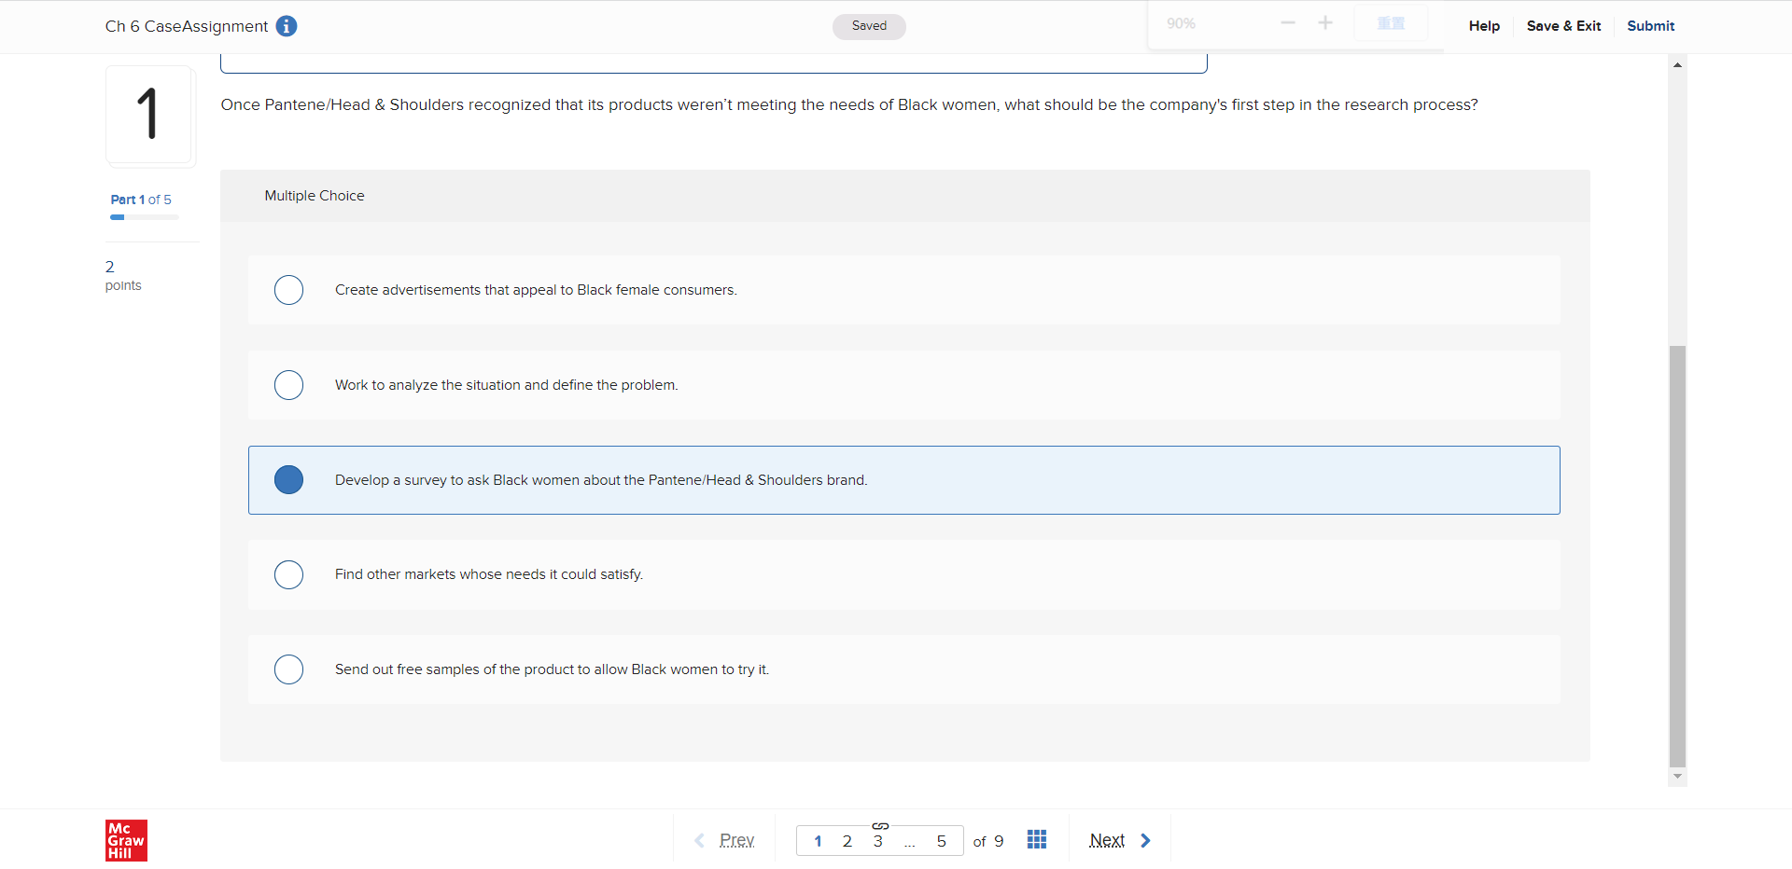Click the Saved status badge
The height and width of the screenshot is (869, 1792).
[869, 26]
